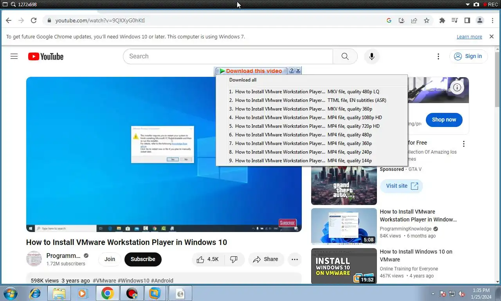Open the 5:08 VMware Workstation video thumbnail
This screenshot has width=501, height=301.
coord(344,226)
